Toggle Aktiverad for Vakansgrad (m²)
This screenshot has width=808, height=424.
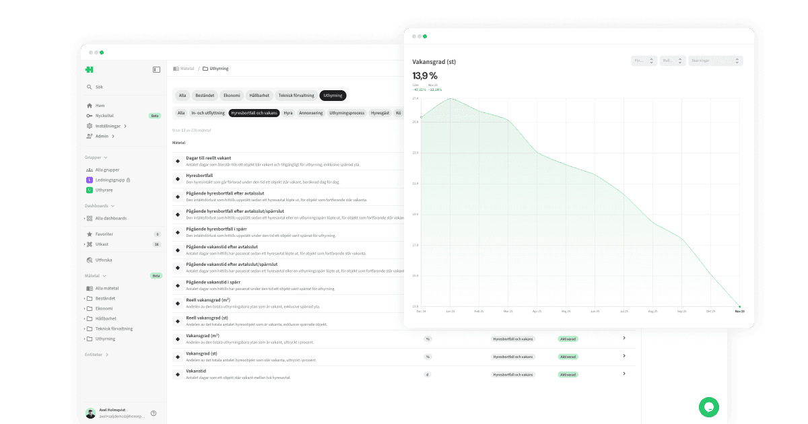(568, 339)
